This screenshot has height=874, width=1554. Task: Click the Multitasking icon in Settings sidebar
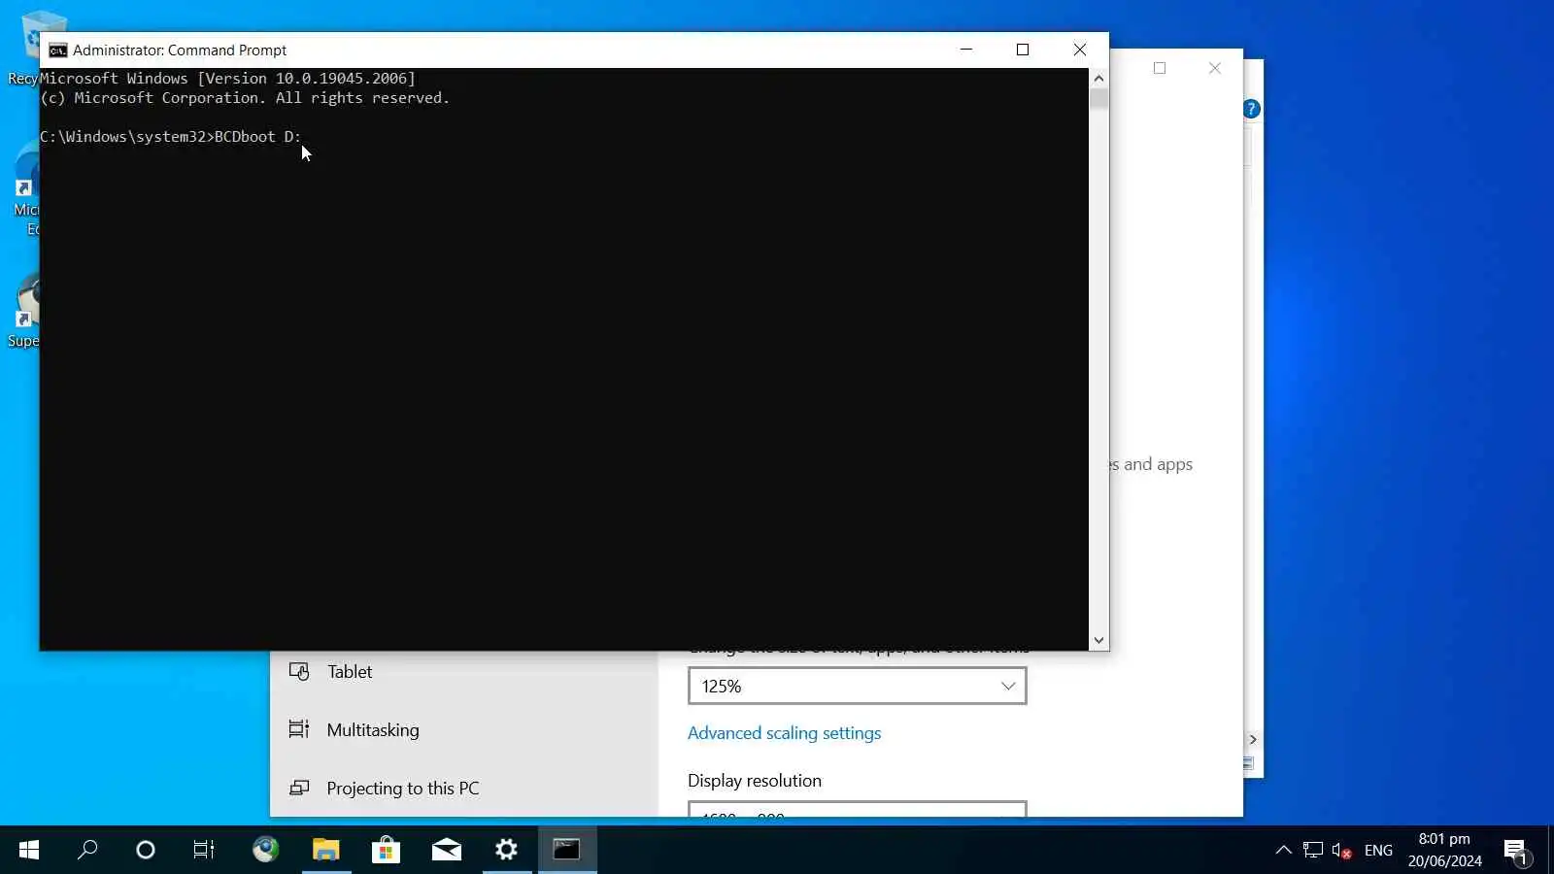click(299, 729)
